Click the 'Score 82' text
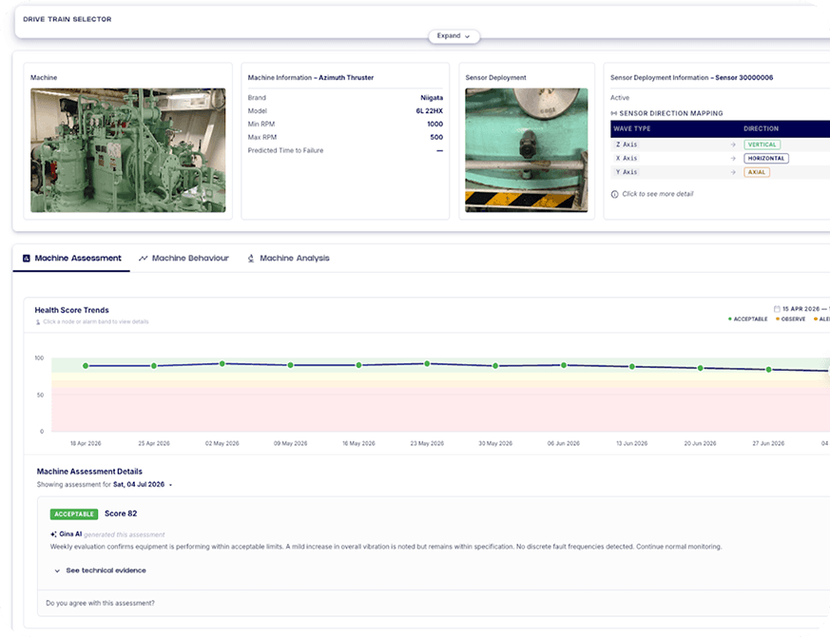Screen dimensions: 830x637 point(121,513)
